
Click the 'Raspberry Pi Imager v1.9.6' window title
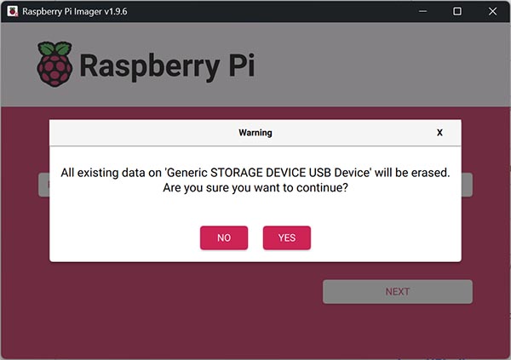75,11
